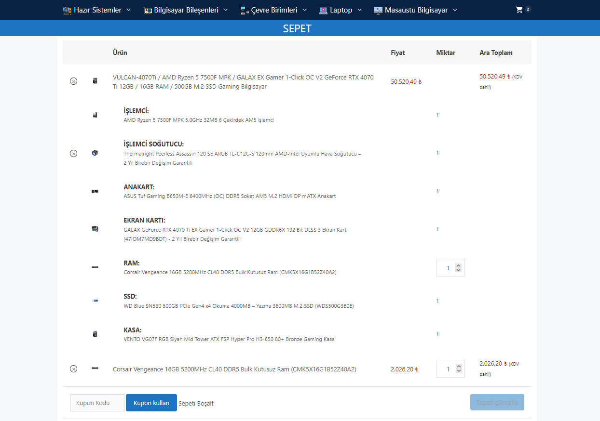600x421 pixels.
Task: Click the 50.520,49 ₺ price in Fiyat column
Action: click(406, 82)
